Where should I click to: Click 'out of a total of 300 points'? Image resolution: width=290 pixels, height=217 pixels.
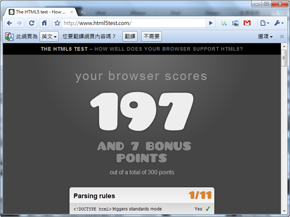[142, 173]
